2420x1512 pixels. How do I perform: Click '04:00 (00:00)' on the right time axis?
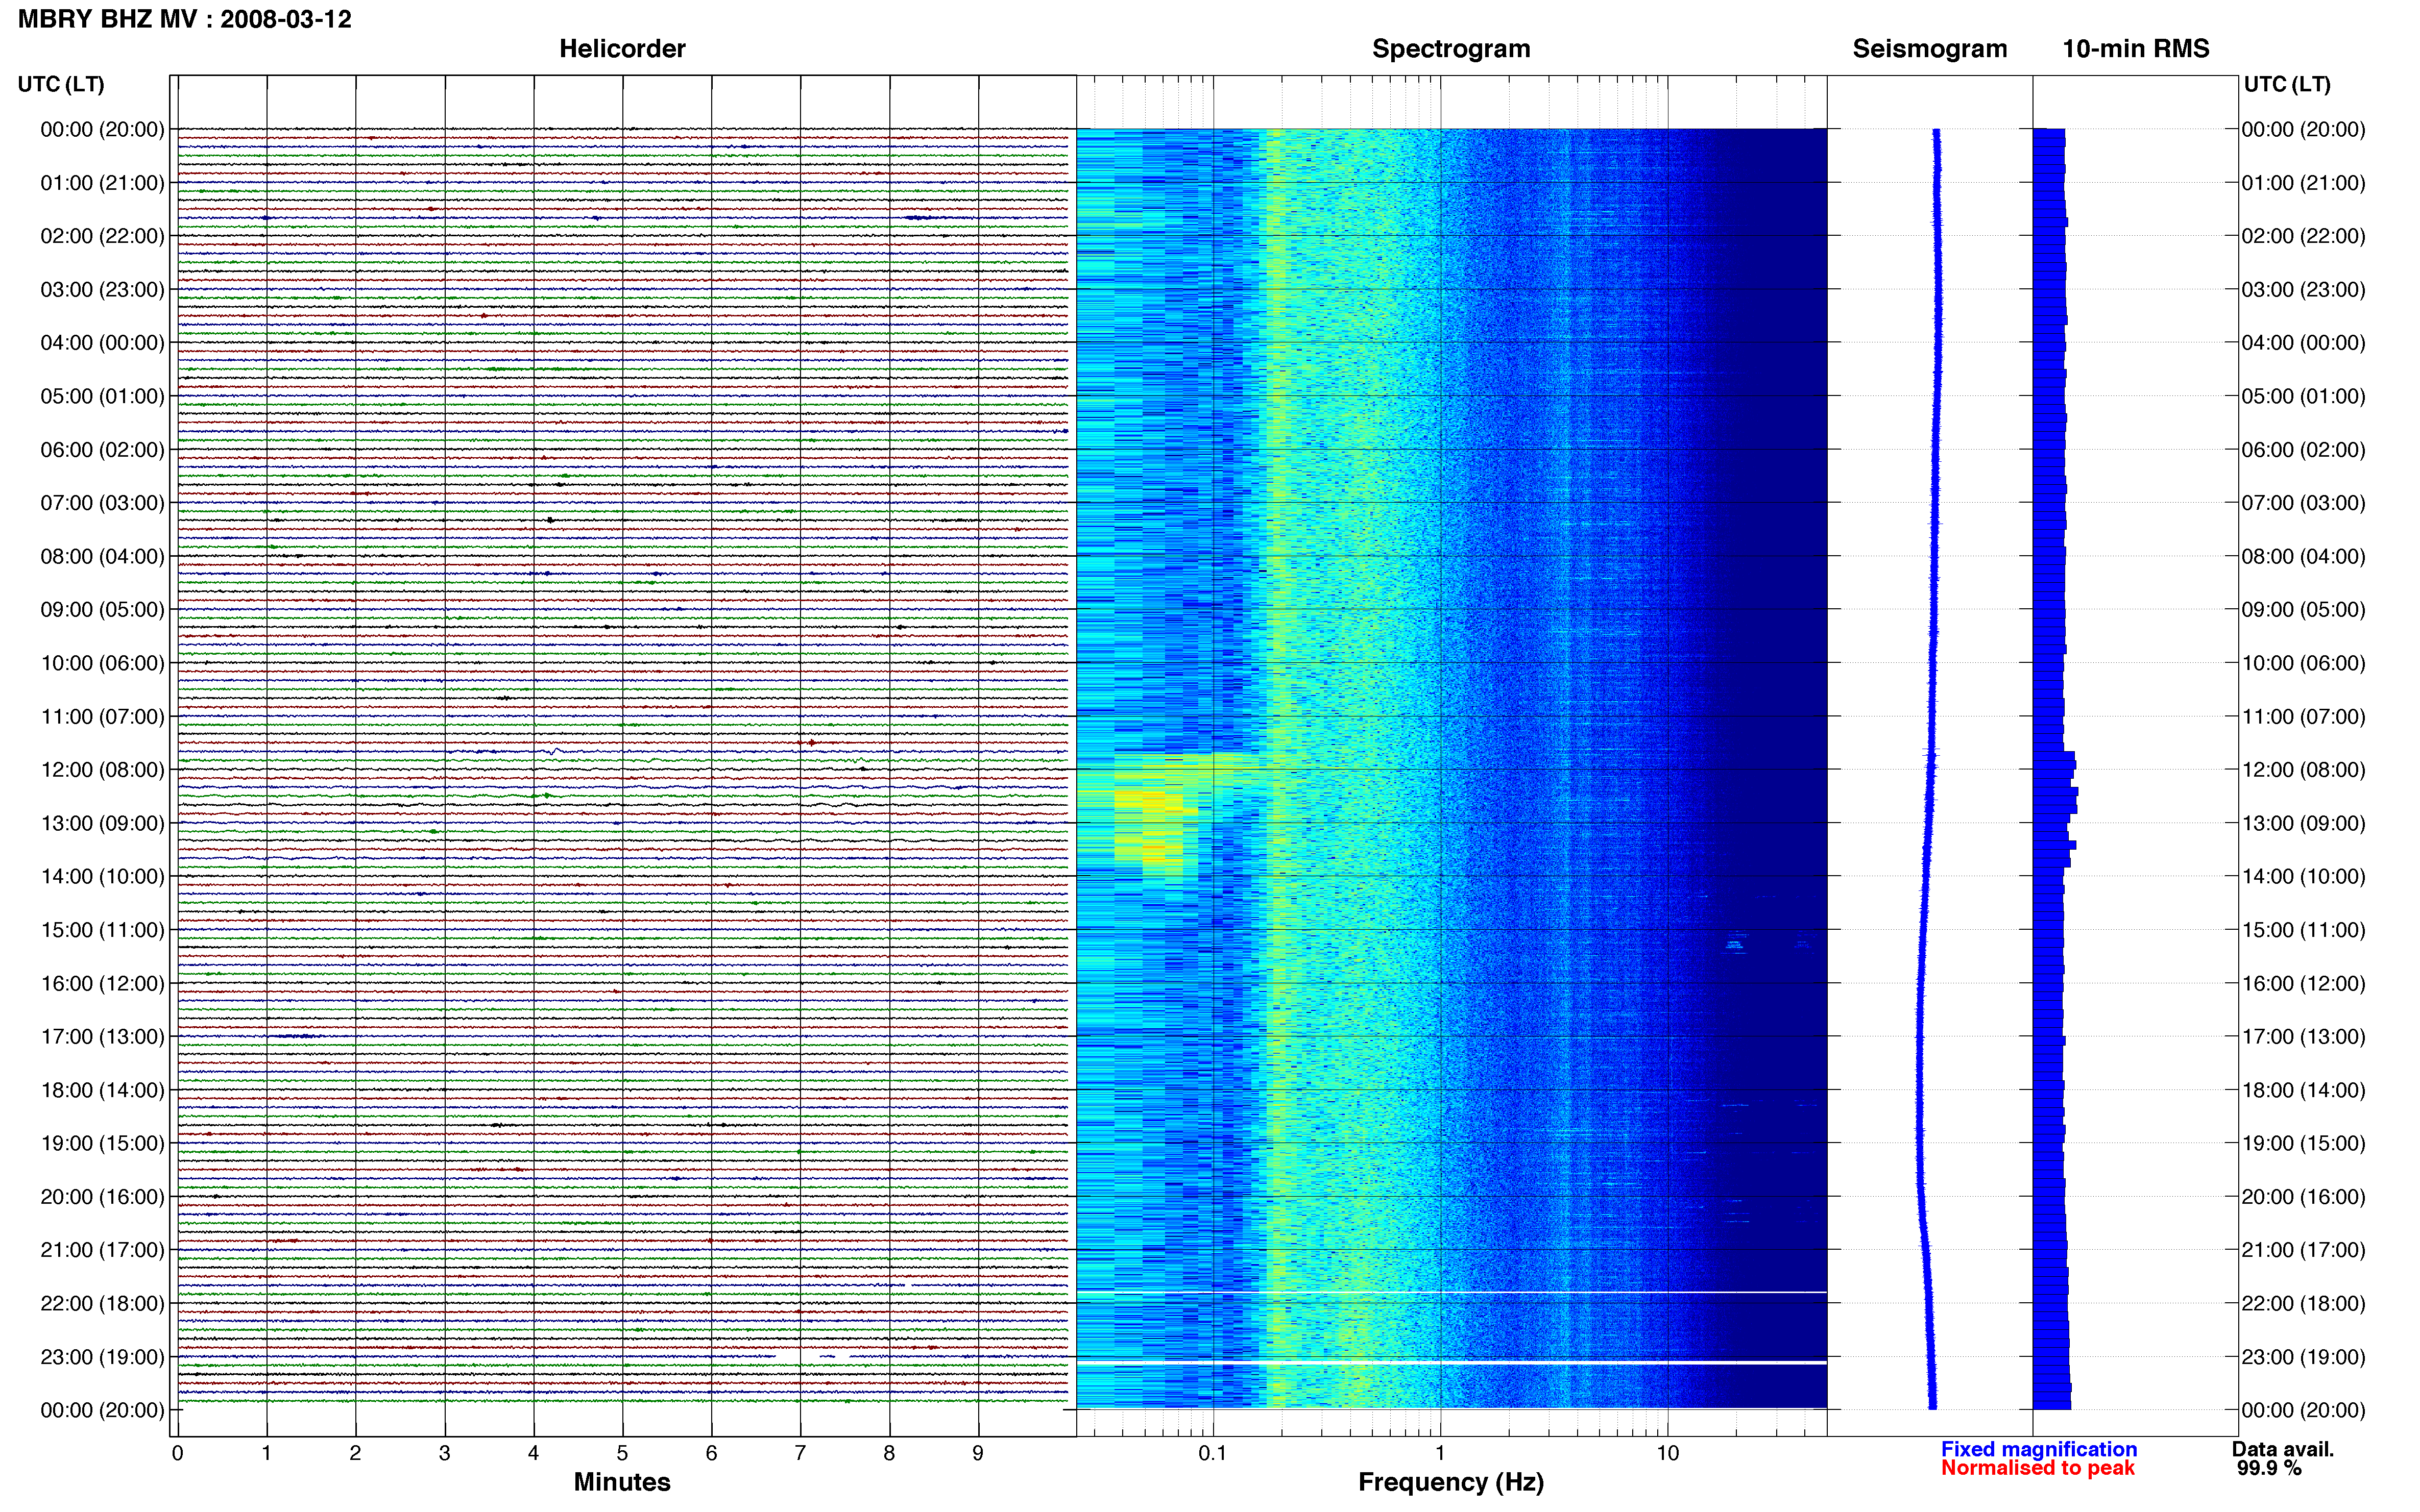point(2303,343)
